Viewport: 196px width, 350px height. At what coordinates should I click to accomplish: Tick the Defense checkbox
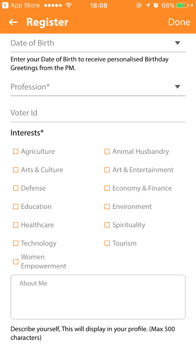pyautogui.click(x=15, y=188)
